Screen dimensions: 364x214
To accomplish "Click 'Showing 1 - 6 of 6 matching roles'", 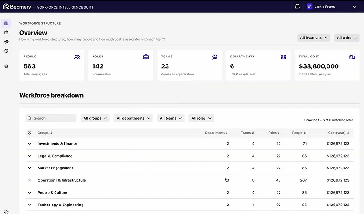I will click(x=329, y=120).
